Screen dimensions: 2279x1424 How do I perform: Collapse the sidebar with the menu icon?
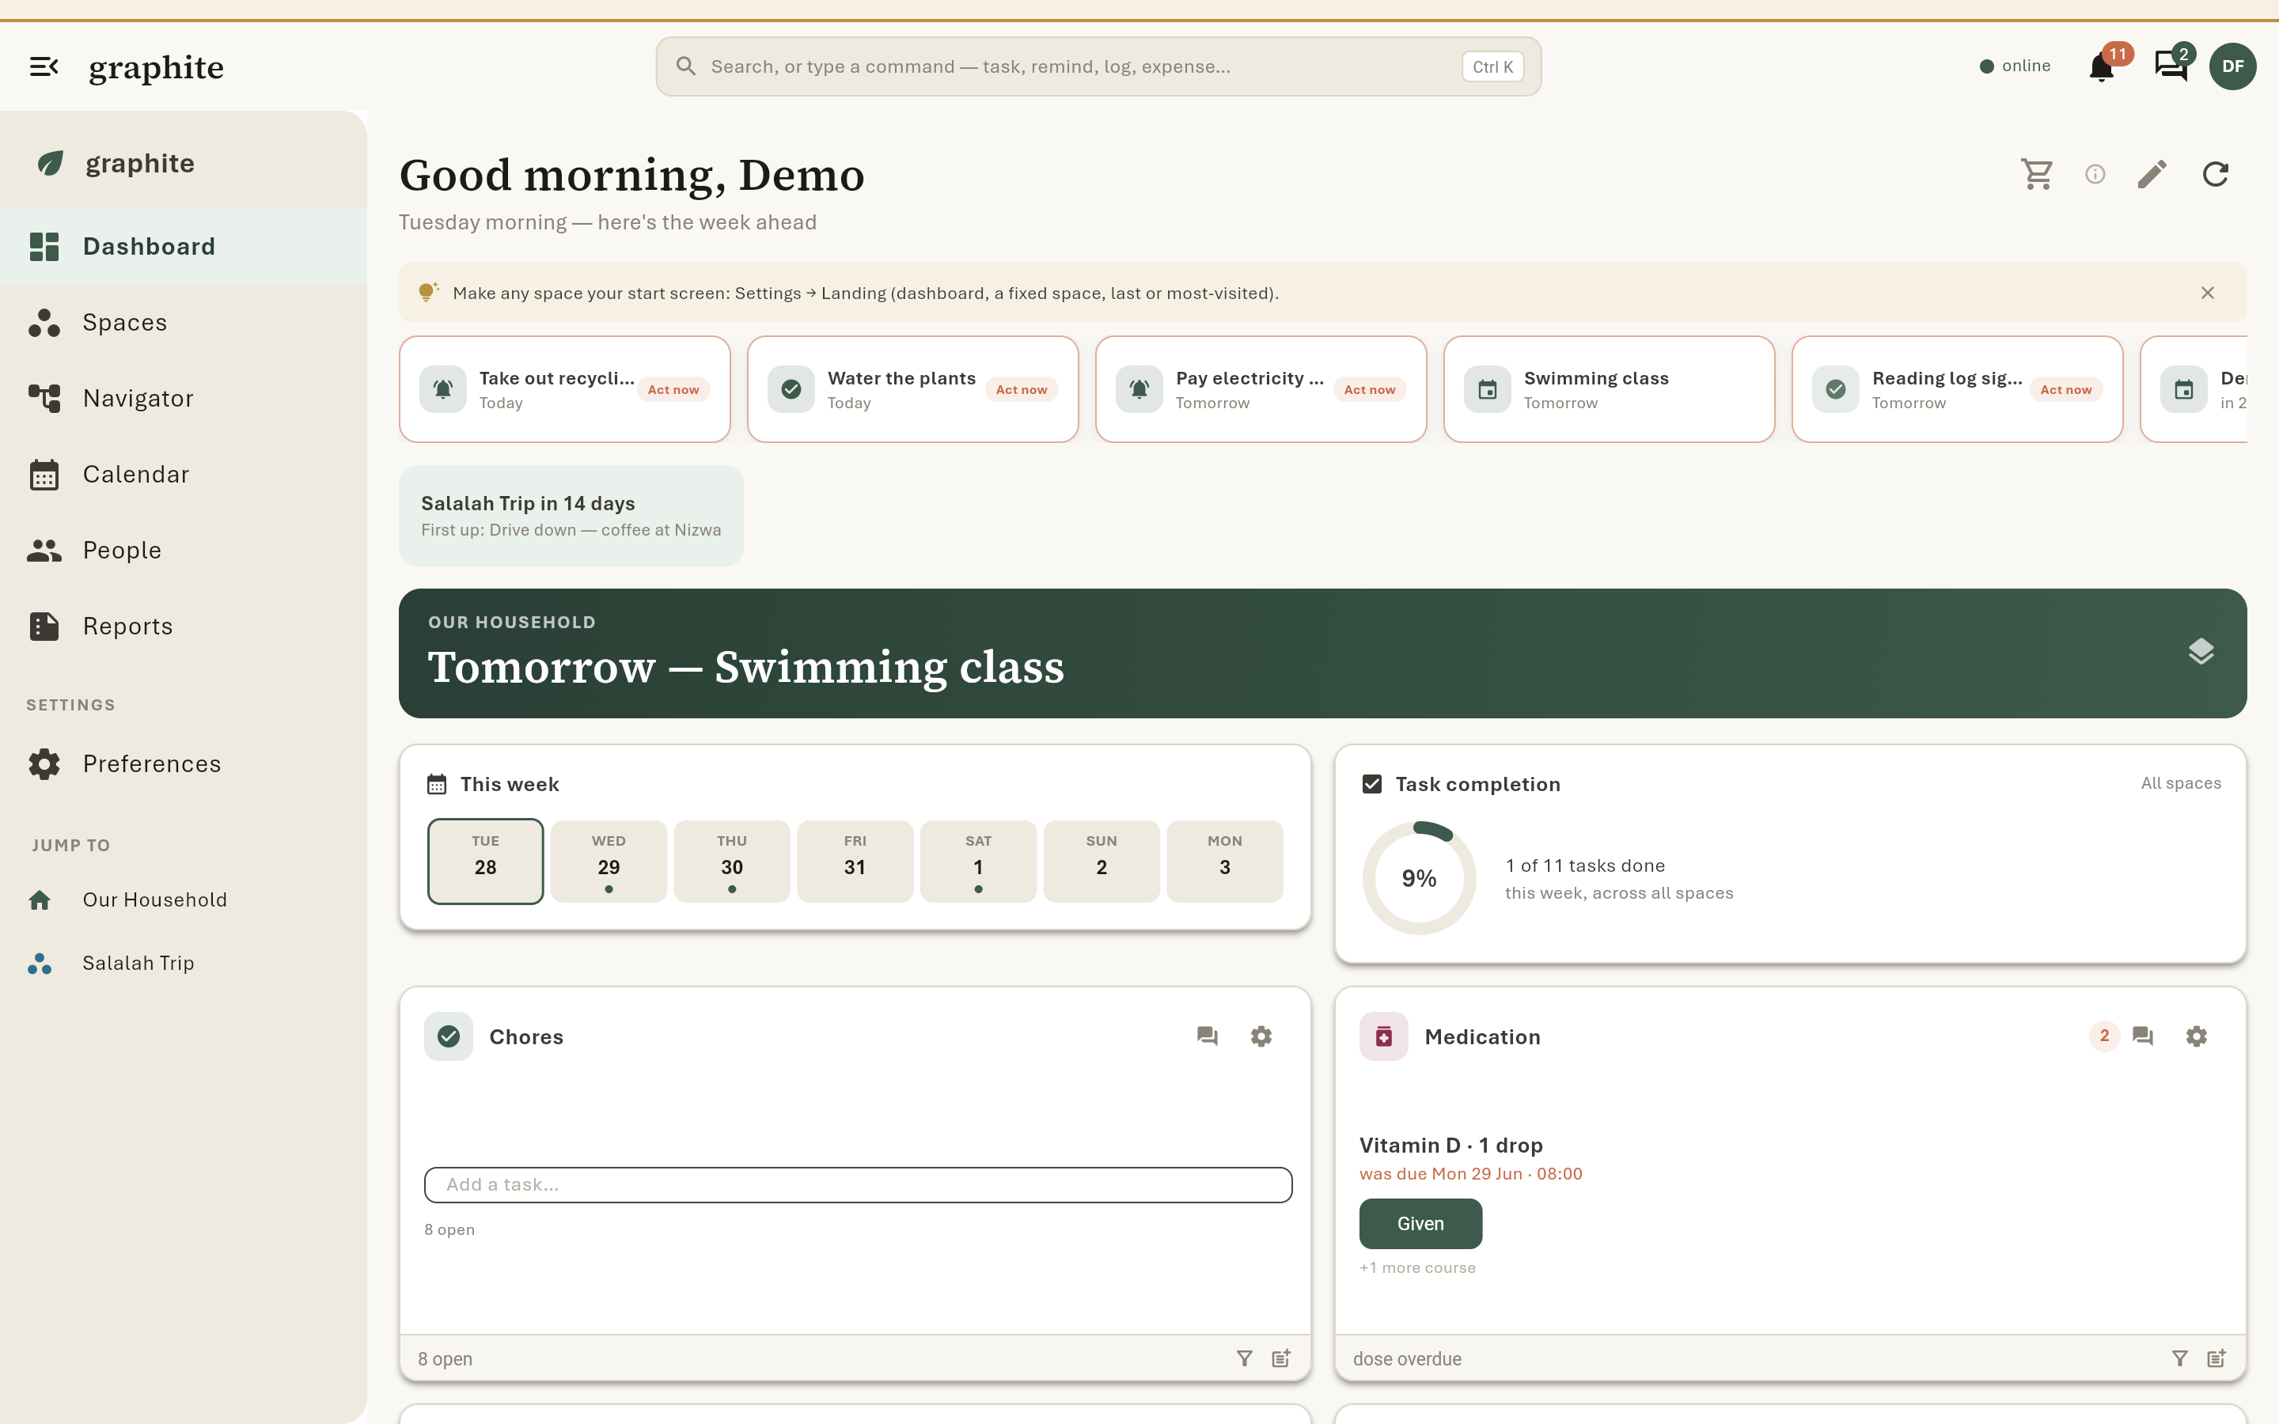[x=44, y=67]
